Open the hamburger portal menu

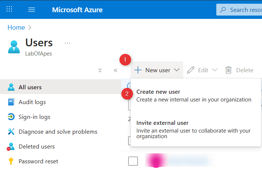(x=32, y=10)
